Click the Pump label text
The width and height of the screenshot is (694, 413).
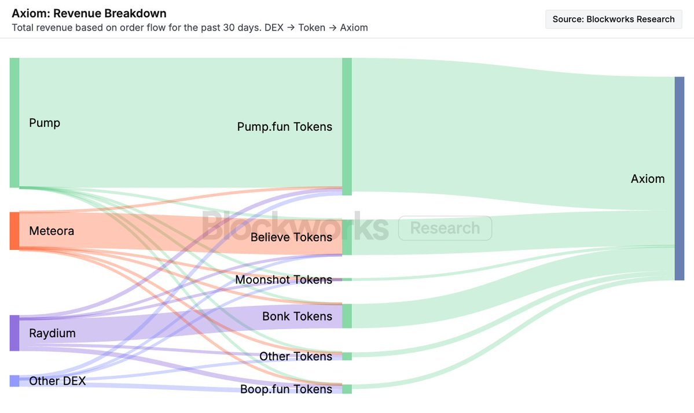[45, 123]
